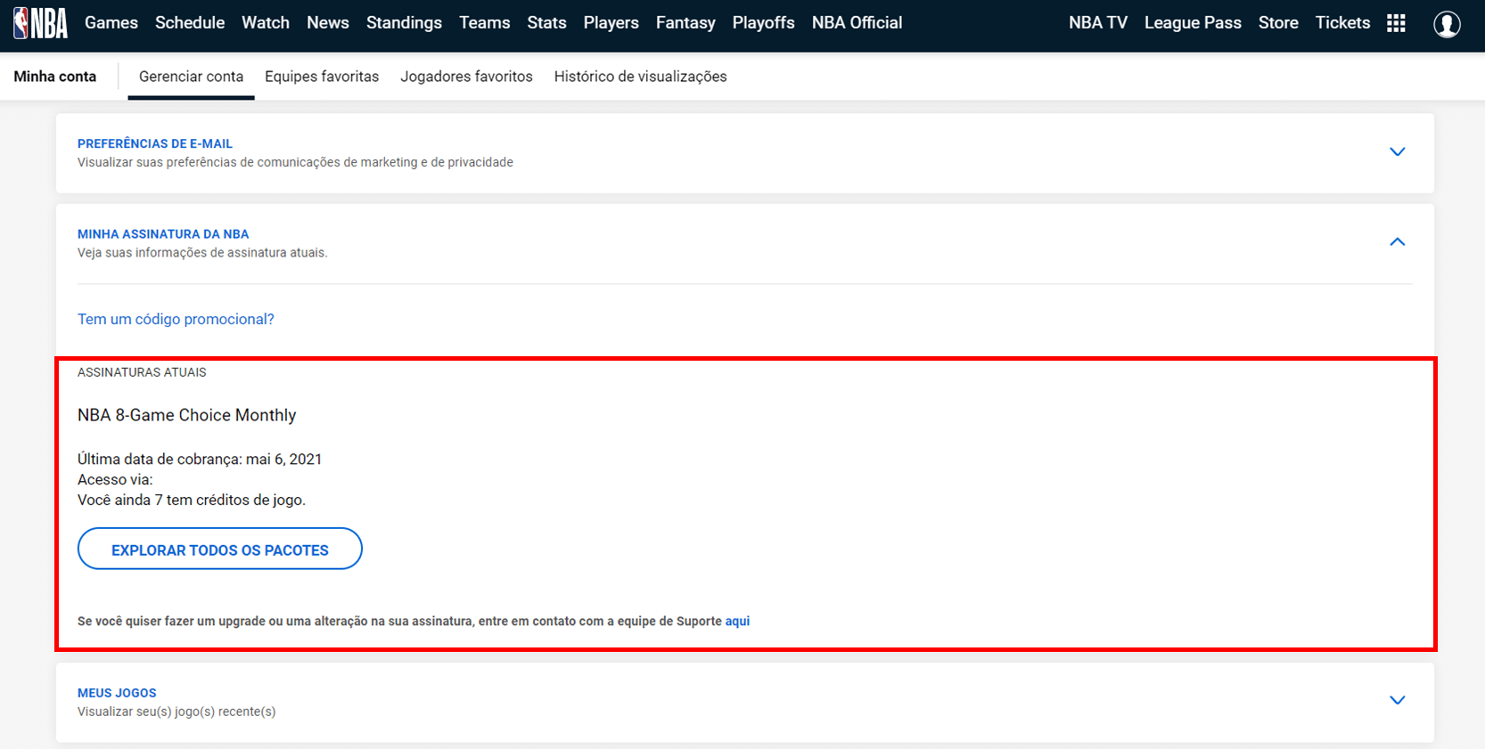Click the Preferências de e-mail title
1485x749 pixels.
pos(155,143)
